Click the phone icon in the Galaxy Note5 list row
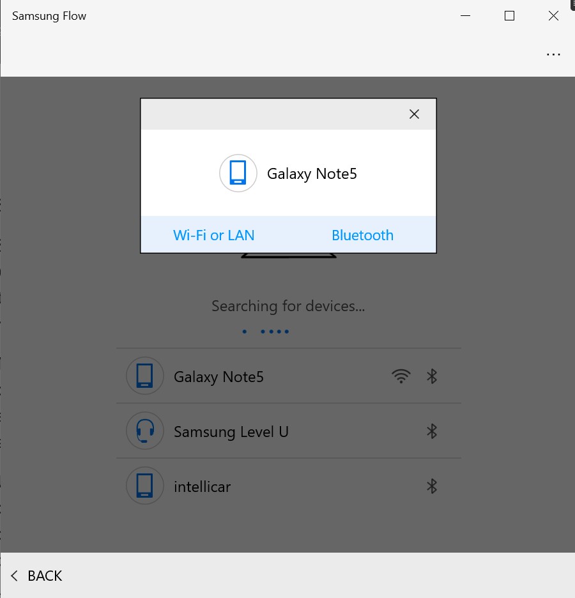575x598 pixels. click(145, 376)
